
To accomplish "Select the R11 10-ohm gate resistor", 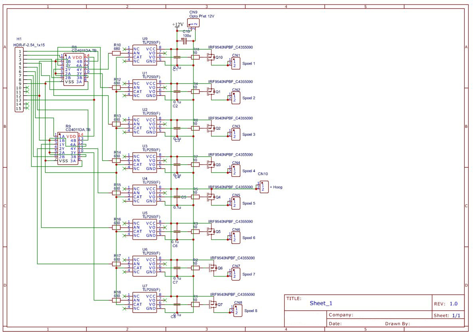I will [195, 57].
